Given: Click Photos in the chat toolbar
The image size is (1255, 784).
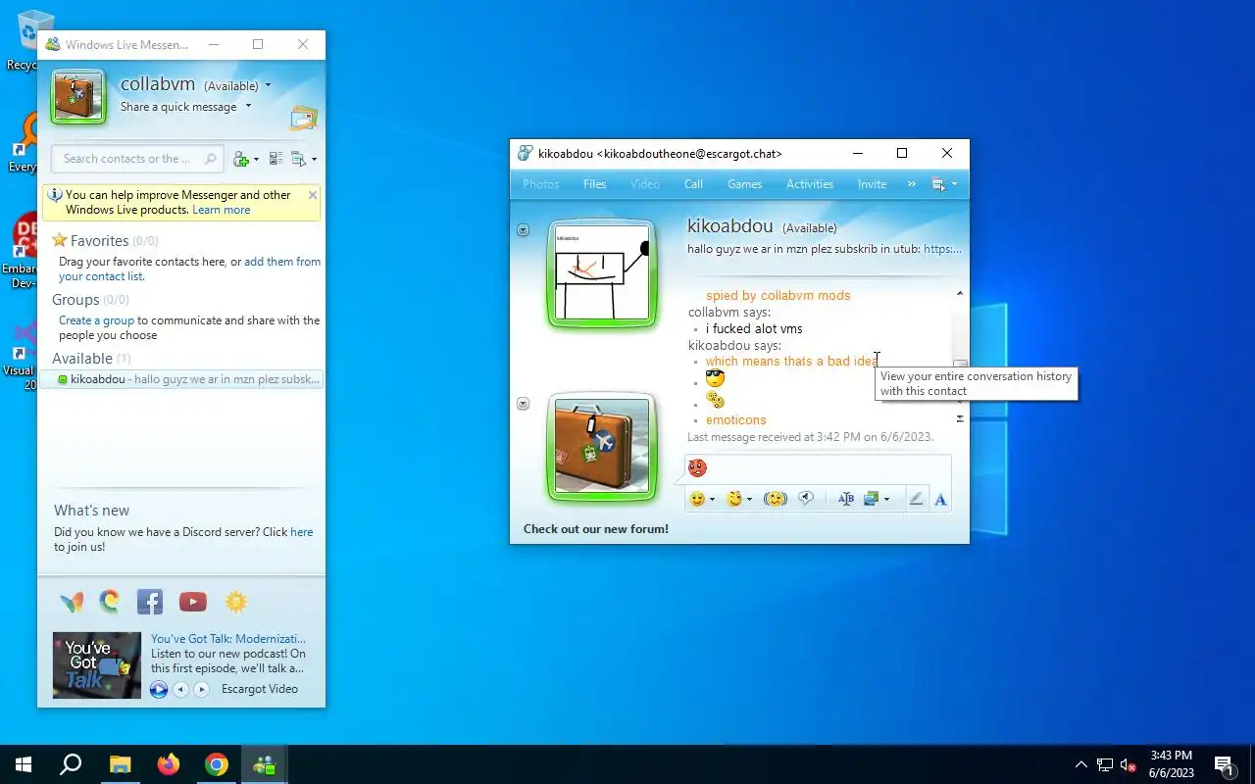Looking at the screenshot, I should (x=541, y=184).
